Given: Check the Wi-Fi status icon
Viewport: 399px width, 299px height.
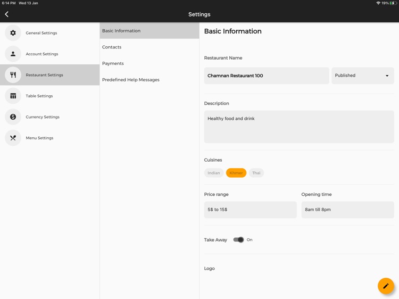Looking at the screenshot, I should [378, 3].
